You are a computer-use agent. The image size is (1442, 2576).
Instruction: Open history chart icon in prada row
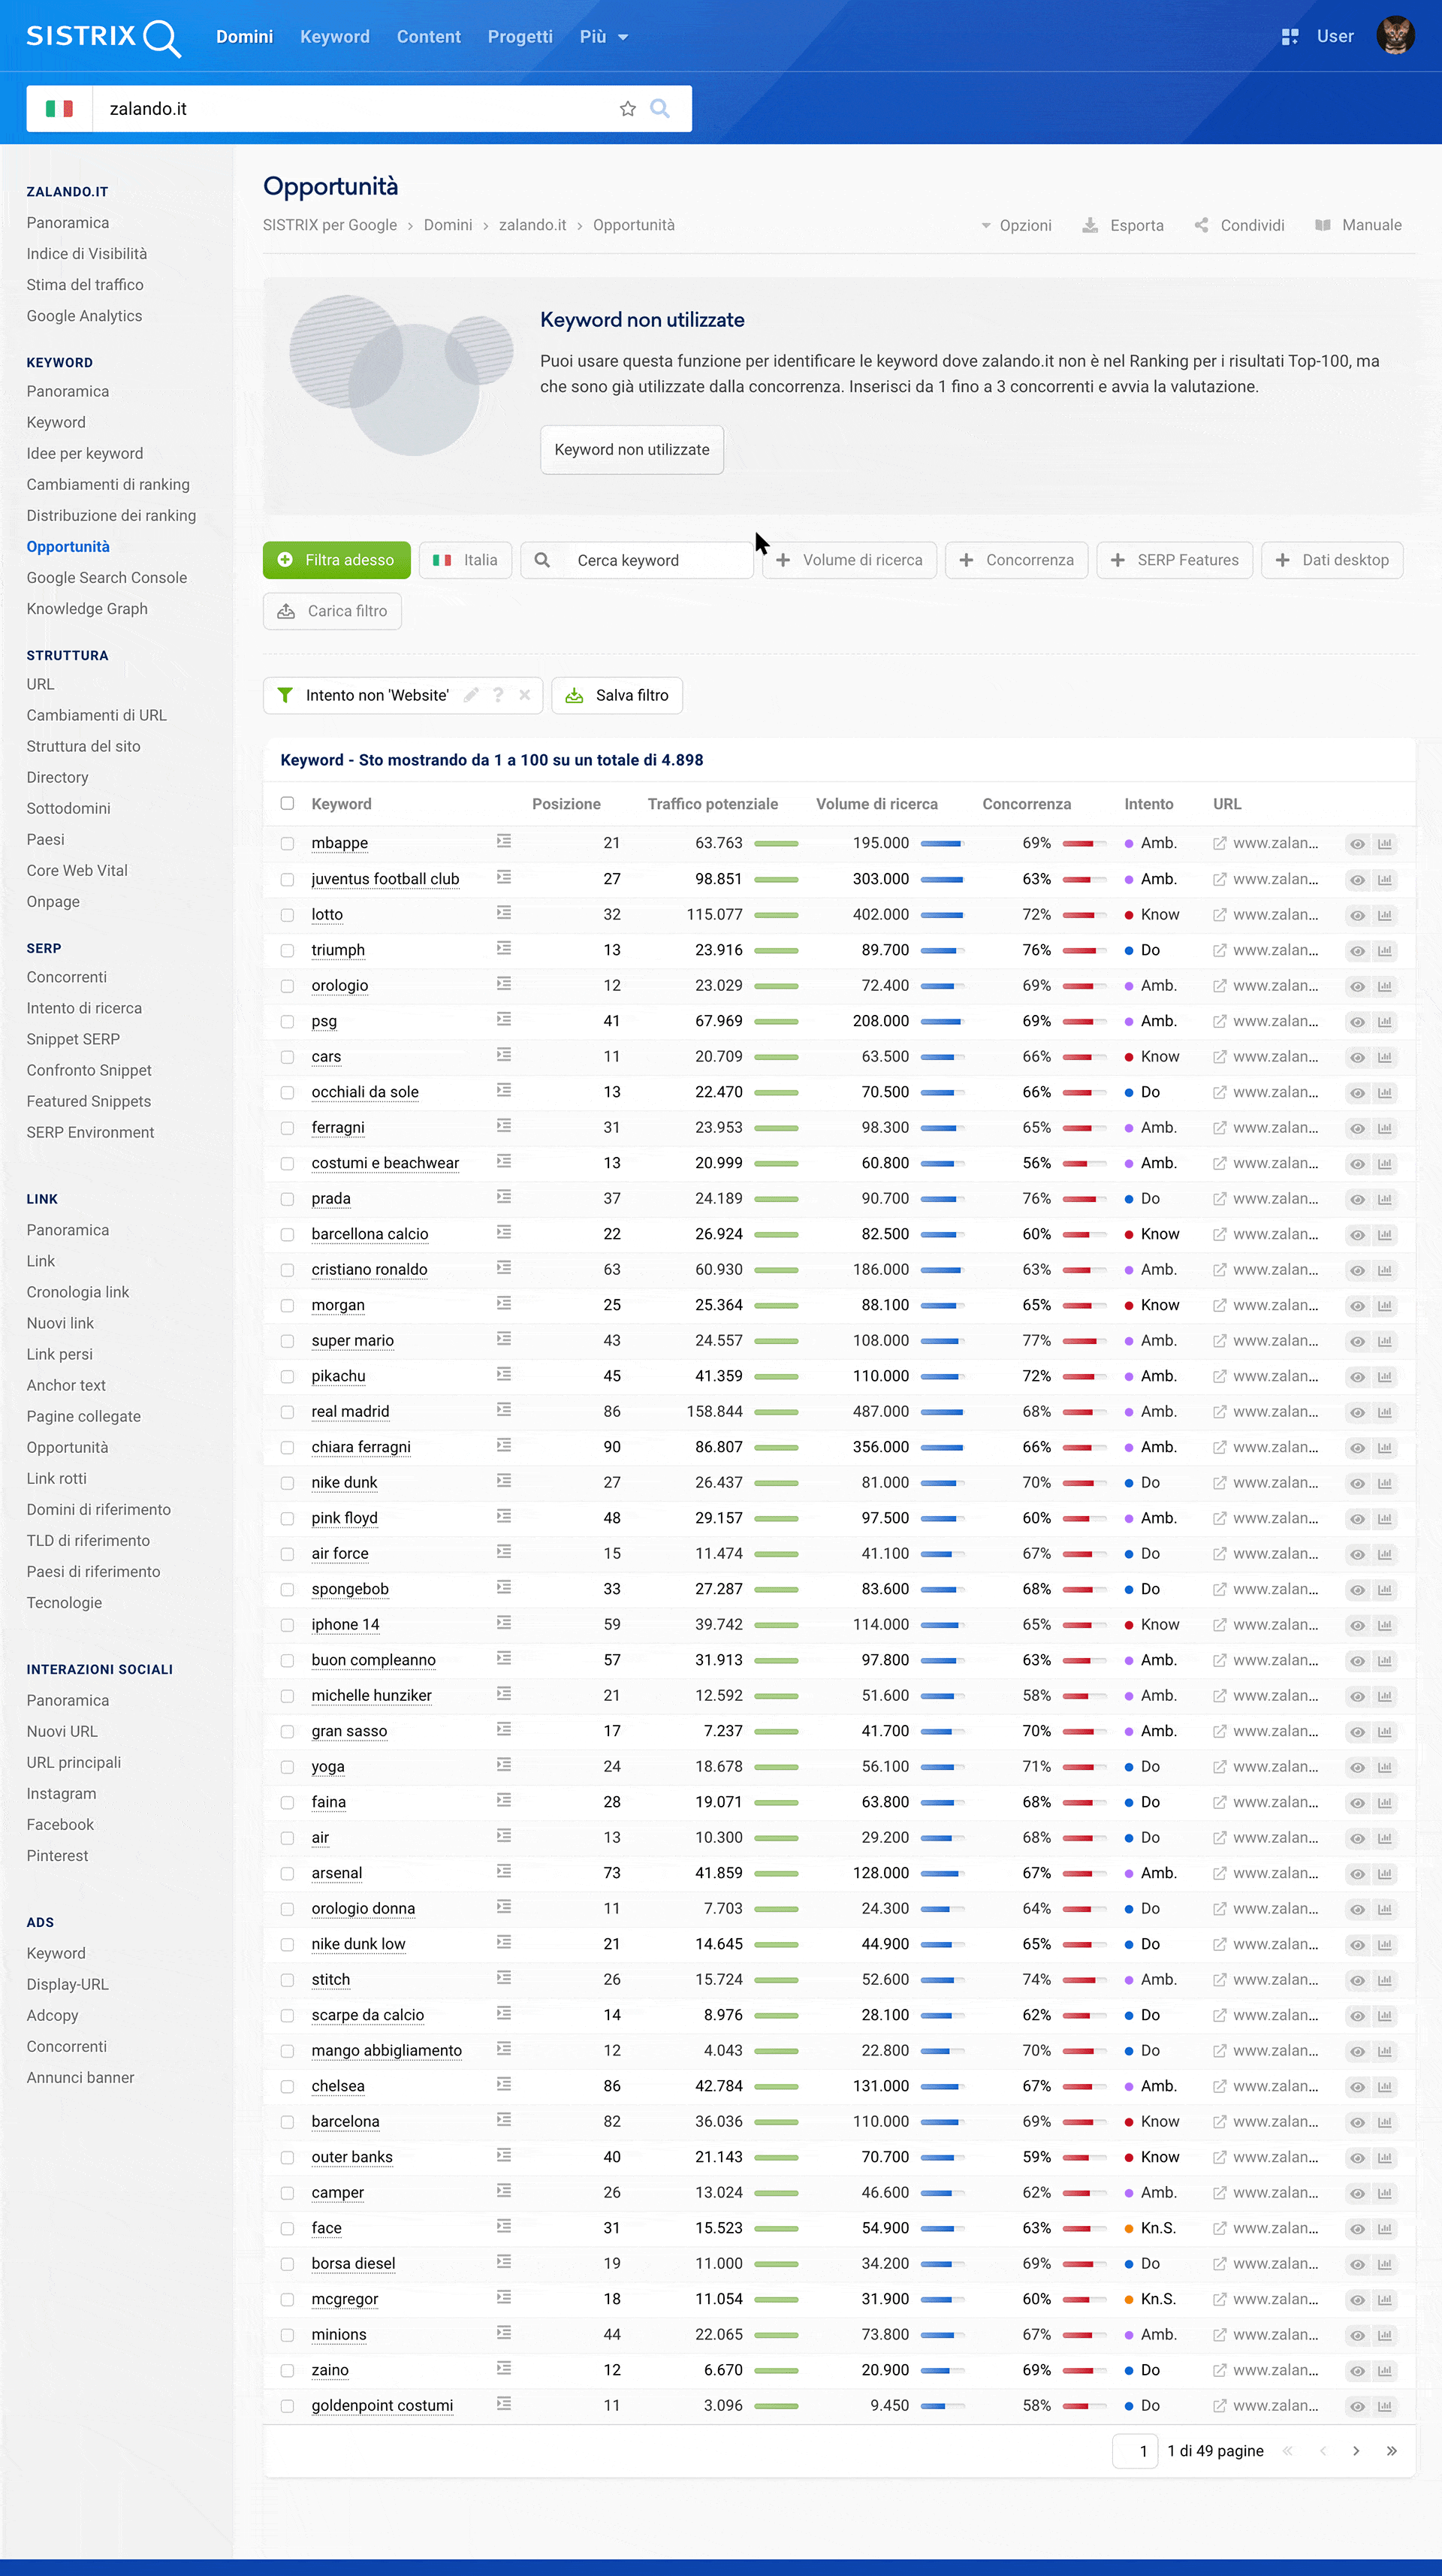pos(1385,1199)
